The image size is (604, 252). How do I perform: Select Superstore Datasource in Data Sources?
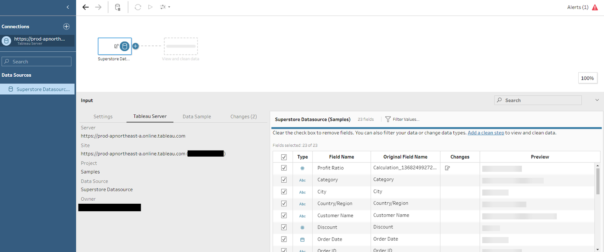37,89
